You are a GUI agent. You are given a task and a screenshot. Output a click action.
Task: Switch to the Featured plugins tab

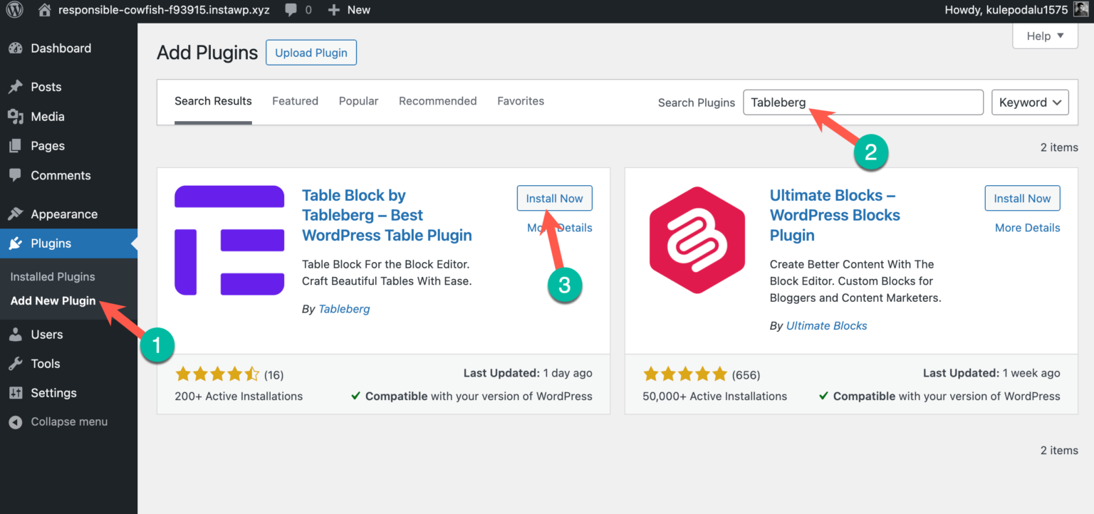click(x=295, y=100)
